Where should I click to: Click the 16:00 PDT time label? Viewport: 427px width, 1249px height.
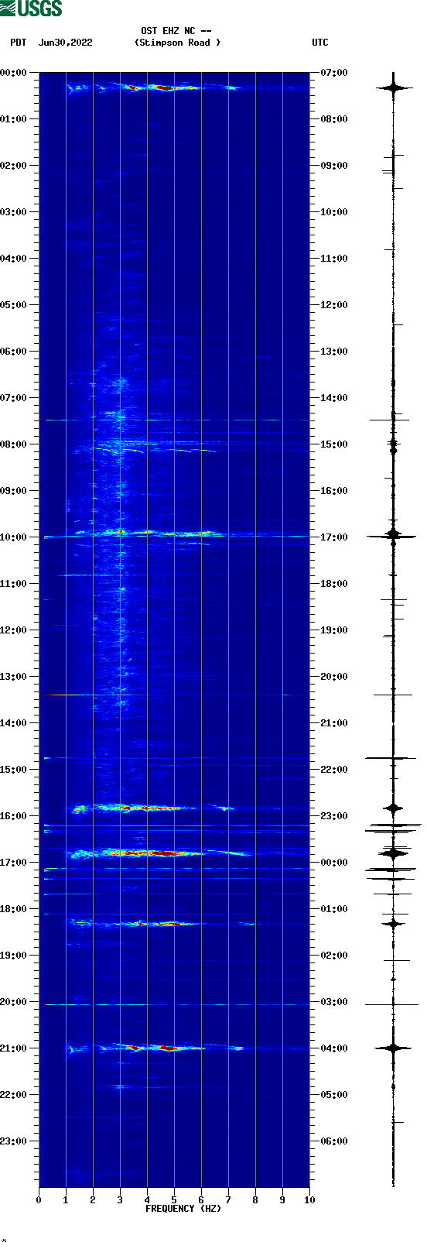tap(13, 816)
